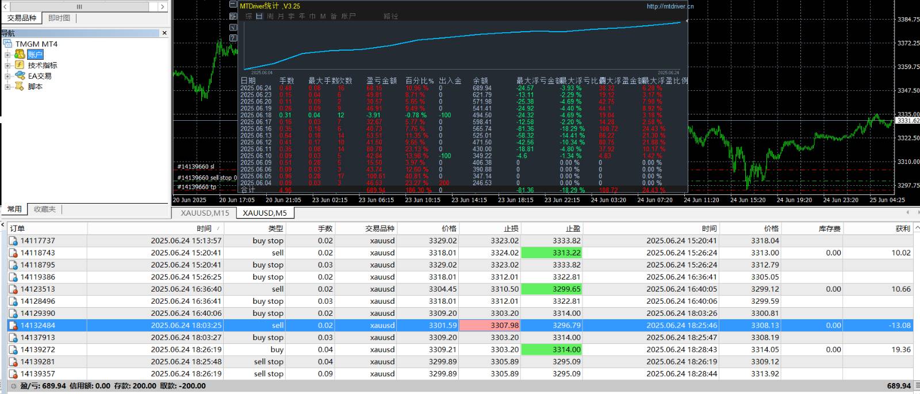
Task: Click the EA交易 expert advisors icon
Action: pyautogui.click(x=20, y=75)
